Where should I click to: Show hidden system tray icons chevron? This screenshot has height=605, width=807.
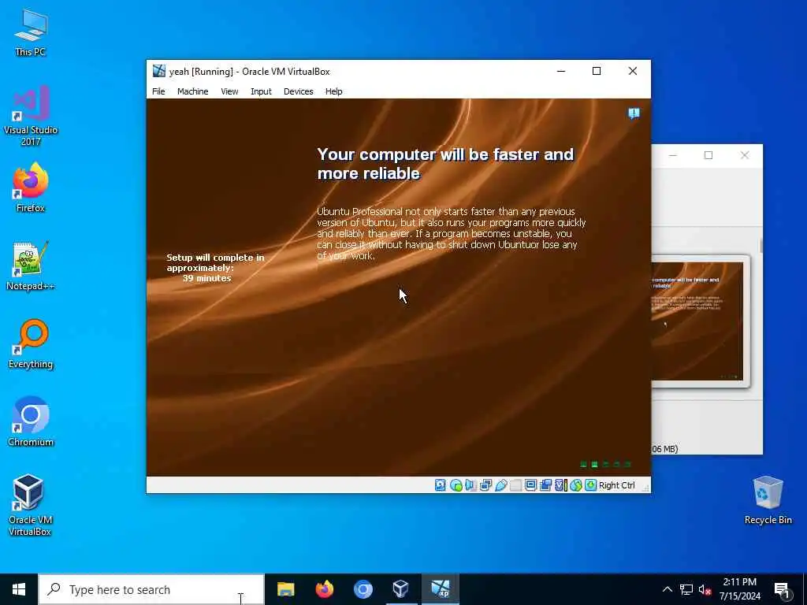click(x=667, y=589)
